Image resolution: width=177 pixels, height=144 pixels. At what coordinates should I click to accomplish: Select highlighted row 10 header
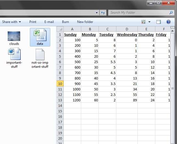60,84
